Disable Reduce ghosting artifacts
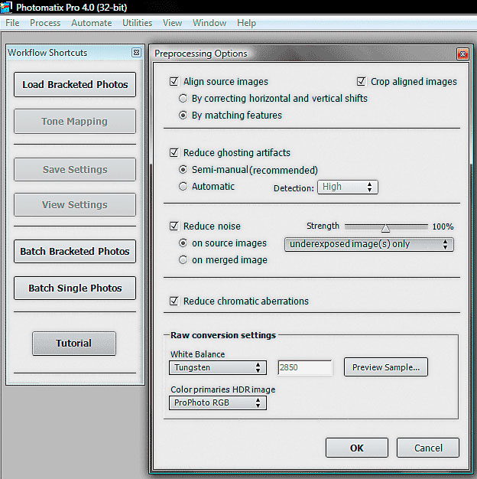 click(175, 153)
